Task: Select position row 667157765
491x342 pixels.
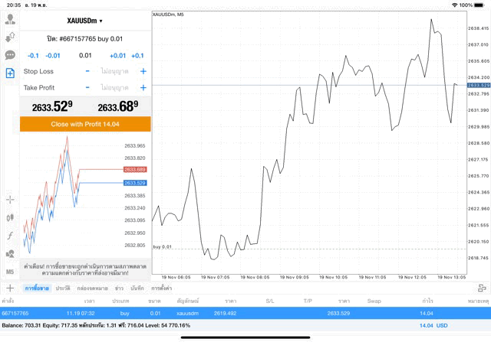Action: click(x=245, y=313)
